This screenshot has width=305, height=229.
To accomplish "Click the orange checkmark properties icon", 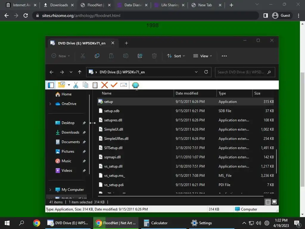I will click(114, 85).
